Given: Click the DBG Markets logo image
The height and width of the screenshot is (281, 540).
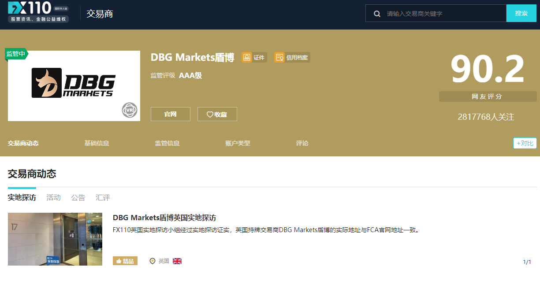Looking at the screenshot, I should (74, 86).
